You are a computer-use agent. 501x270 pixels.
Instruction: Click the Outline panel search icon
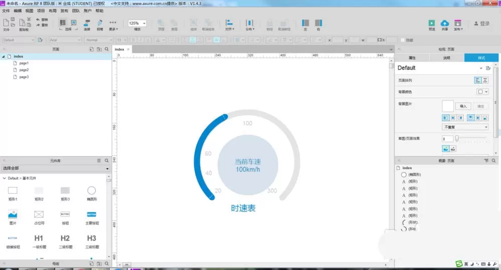[x=494, y=160]
